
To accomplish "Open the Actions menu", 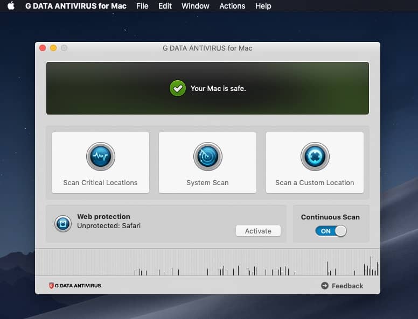I will pos(232,6).
